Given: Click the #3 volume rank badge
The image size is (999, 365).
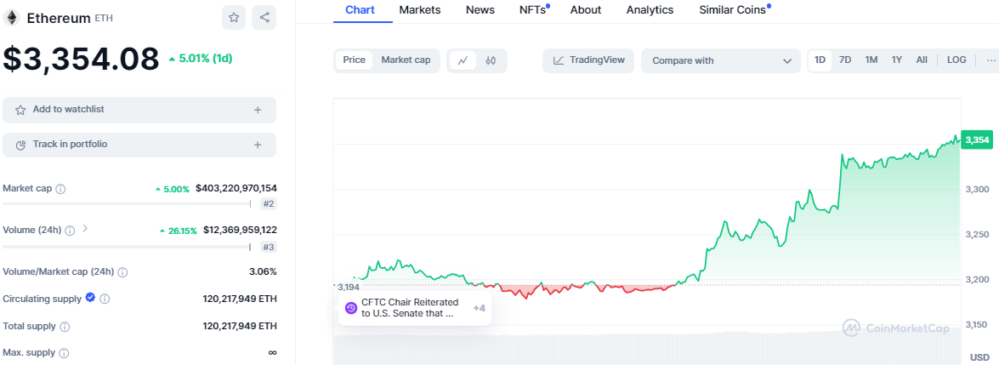Looking at the screenshot, I should click(x=268, y=247).
